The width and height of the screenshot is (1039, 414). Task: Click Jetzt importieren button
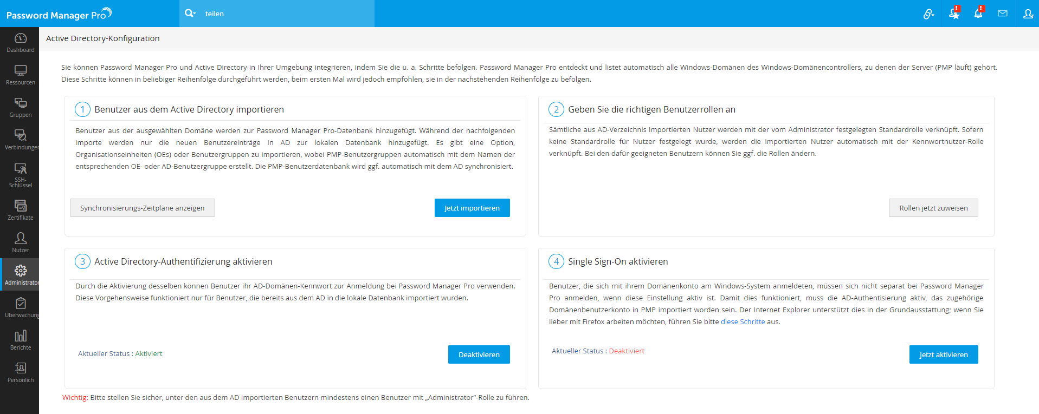point(472,208)
